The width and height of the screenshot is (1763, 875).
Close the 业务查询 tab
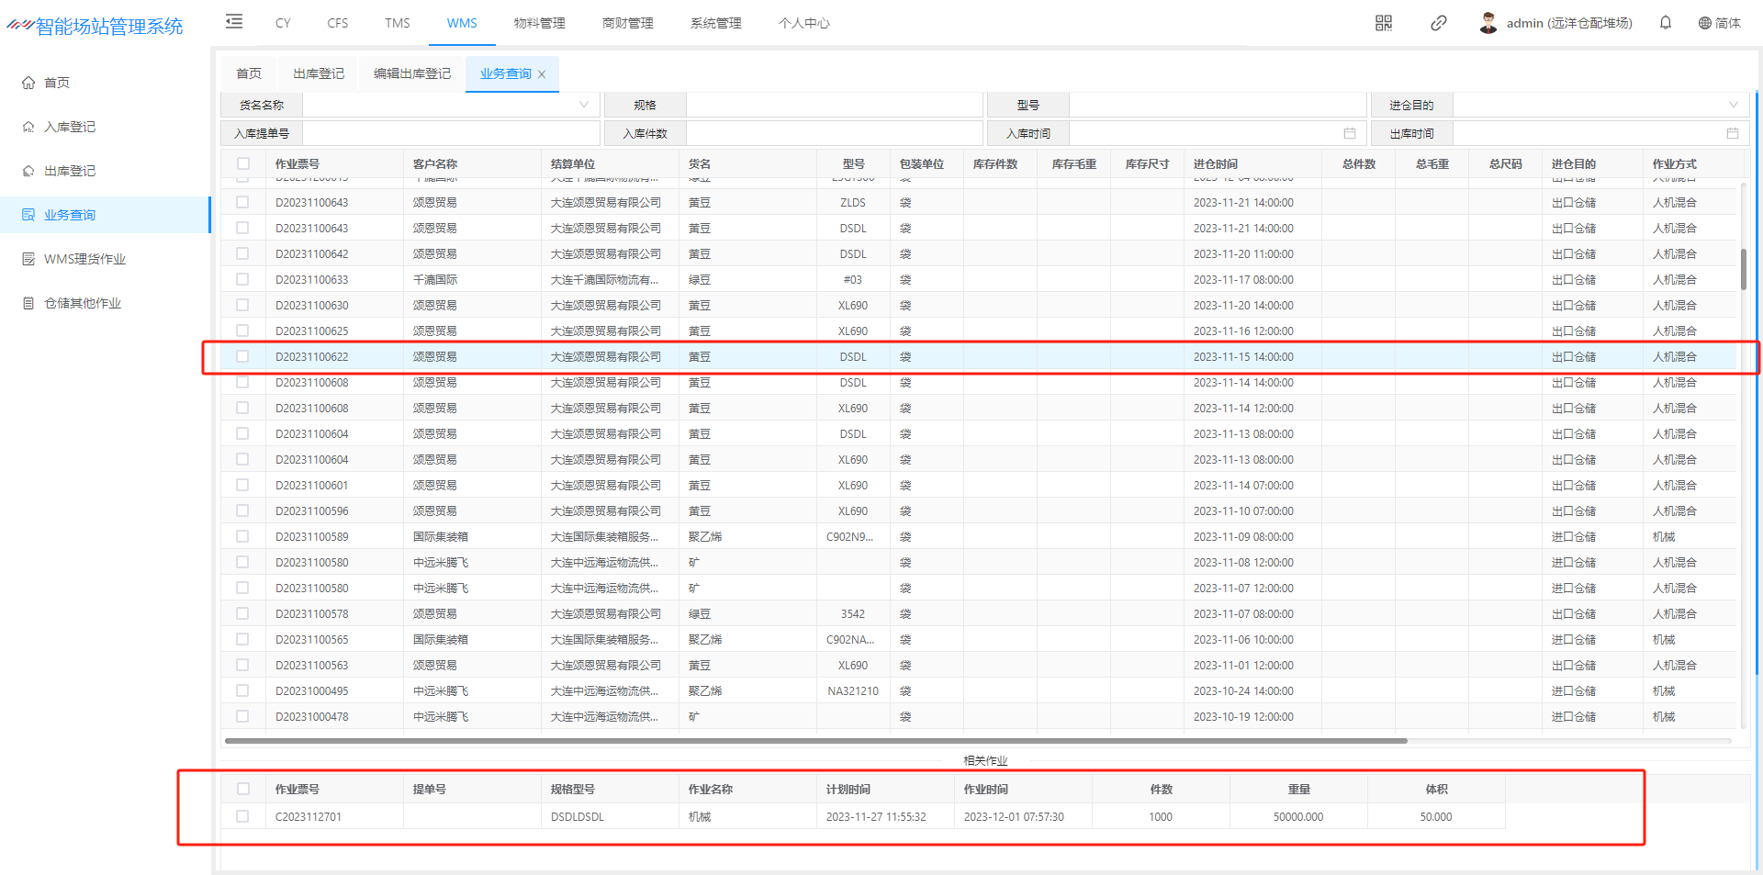(542, 74)
